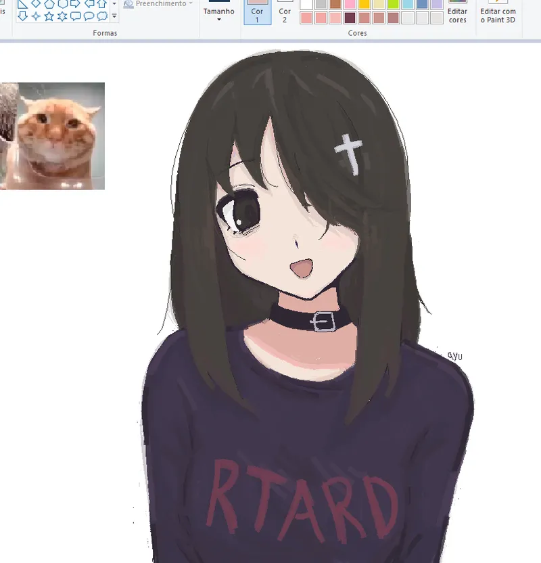This screenshot has height=563, width=541.
Task: Expand the full shapes gallery
Action: click(114, 16)
